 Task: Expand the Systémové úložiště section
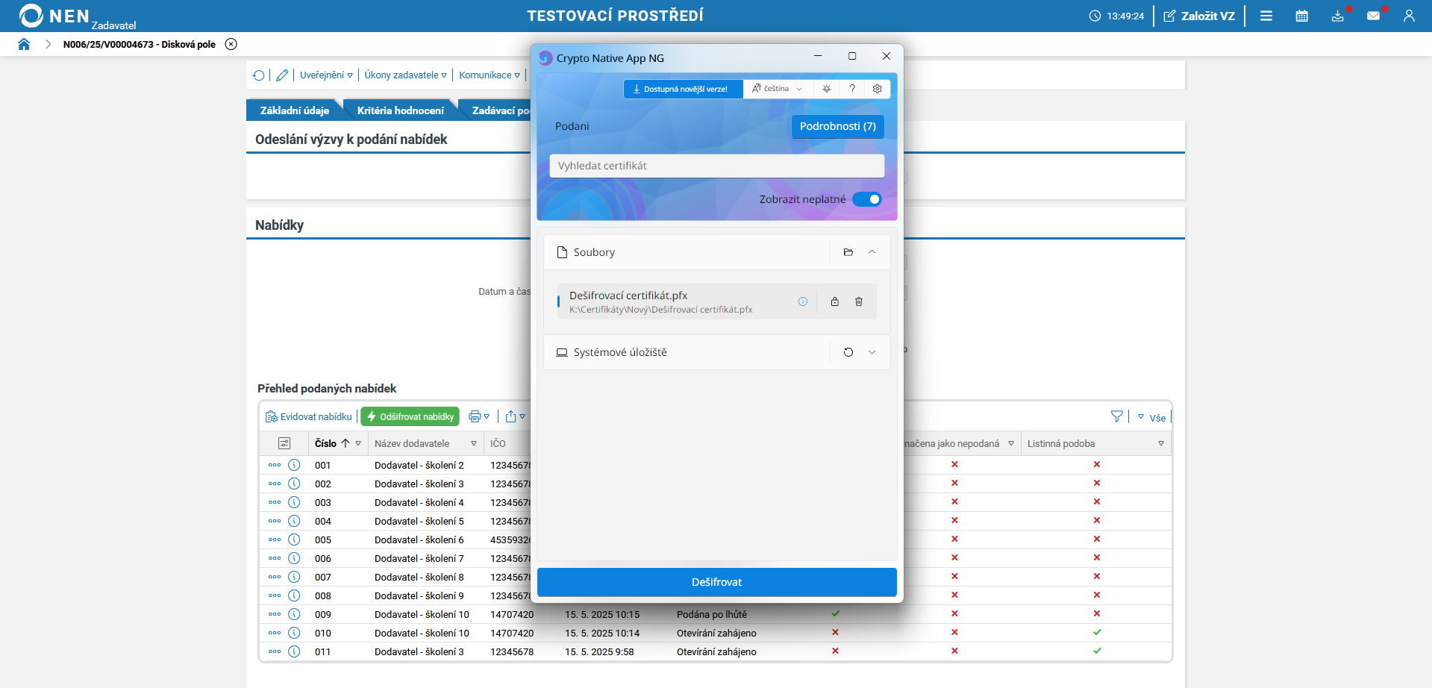[x=872, y=352]
